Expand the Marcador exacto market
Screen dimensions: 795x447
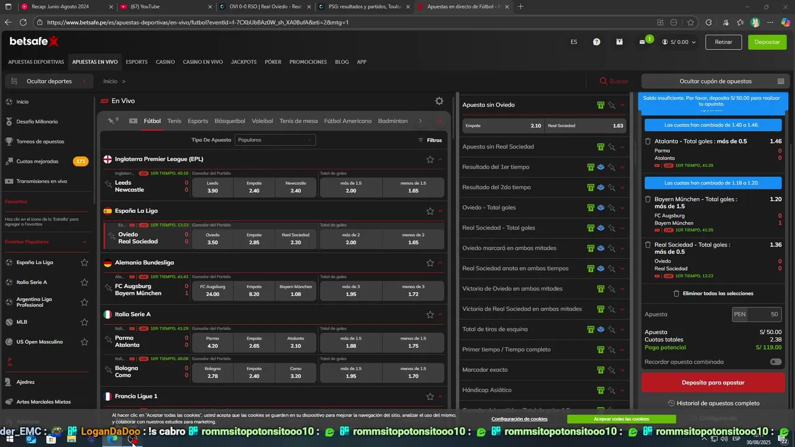tap(622, 370)
